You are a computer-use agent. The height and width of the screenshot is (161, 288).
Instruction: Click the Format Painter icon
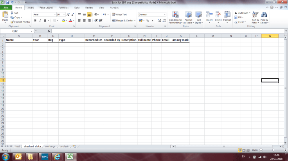tap(13, 22)
